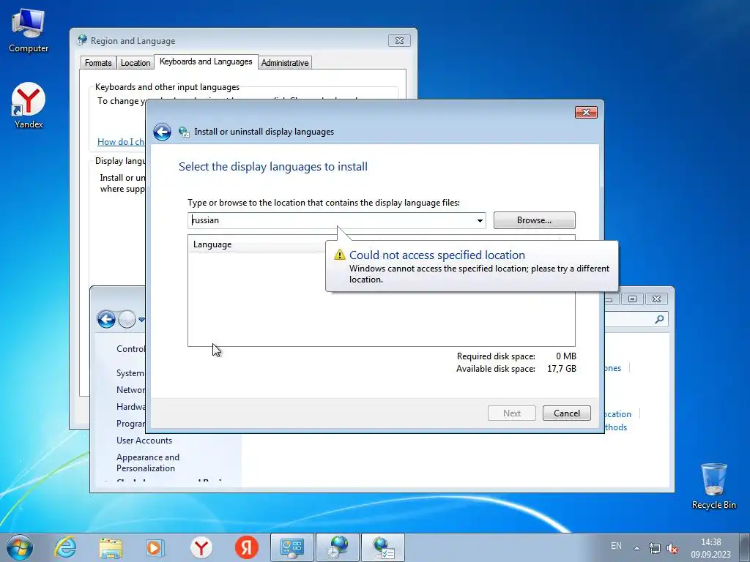Image resolution: width=750 pixels, height=562 pixels.
Task: Switch to the Location tab
Action: point(135,63)
